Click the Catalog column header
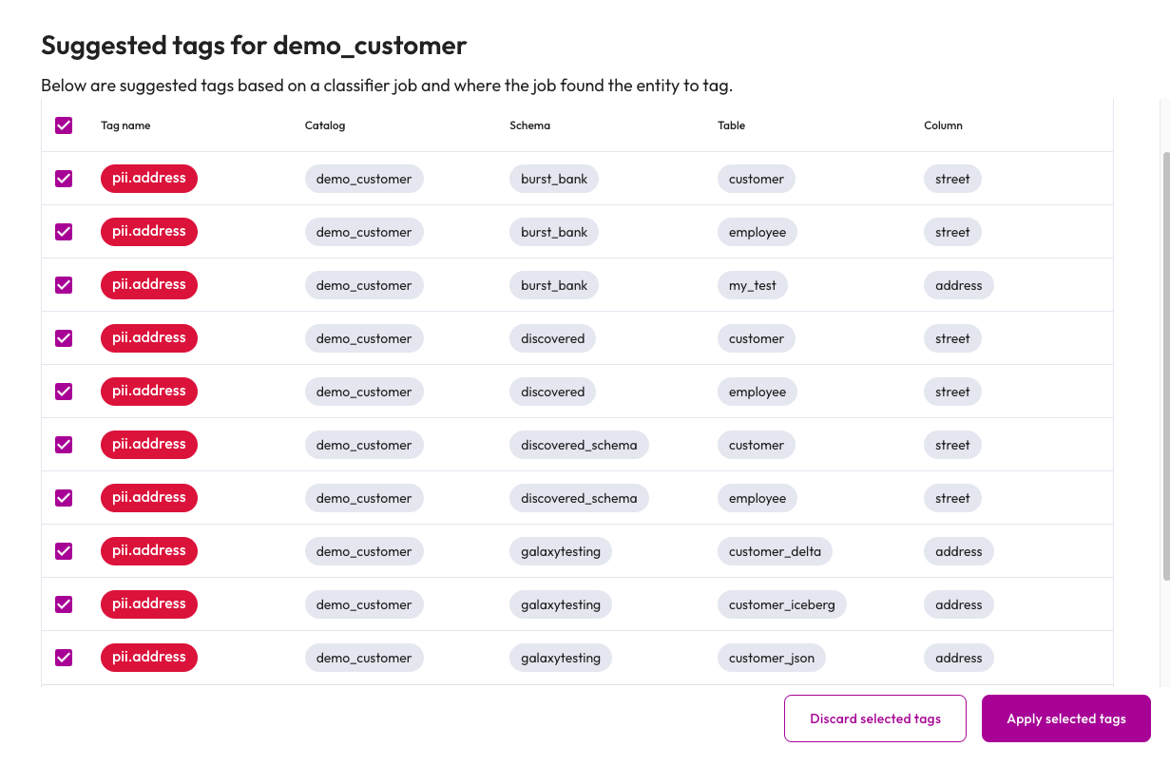Image resolution: width=1170 pixels, height=766 pixels. click(x=325, y=125)
